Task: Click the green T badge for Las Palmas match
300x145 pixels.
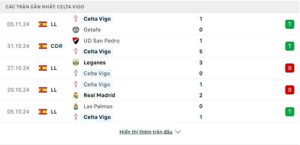Action: click(289, 112)
